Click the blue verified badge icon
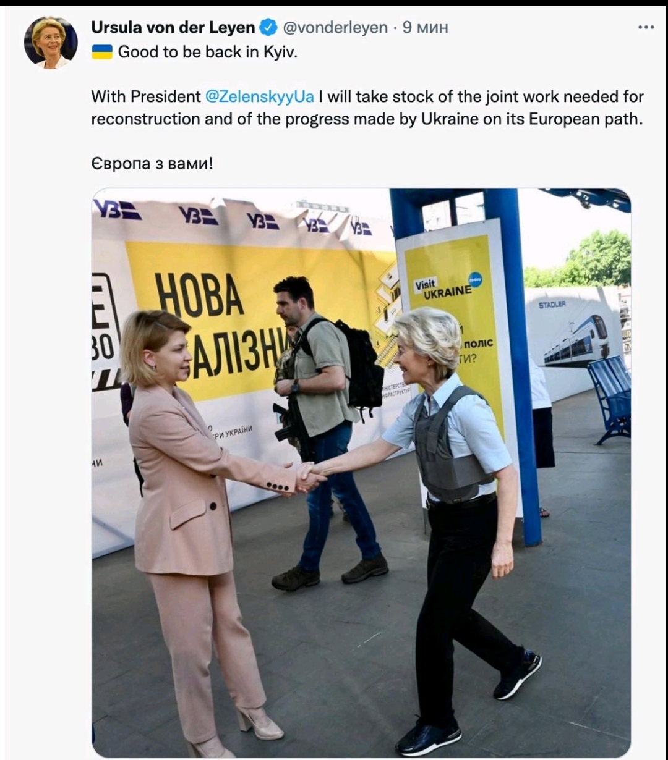The width and height of the screenshot is (668, 760). coord(268,27)
